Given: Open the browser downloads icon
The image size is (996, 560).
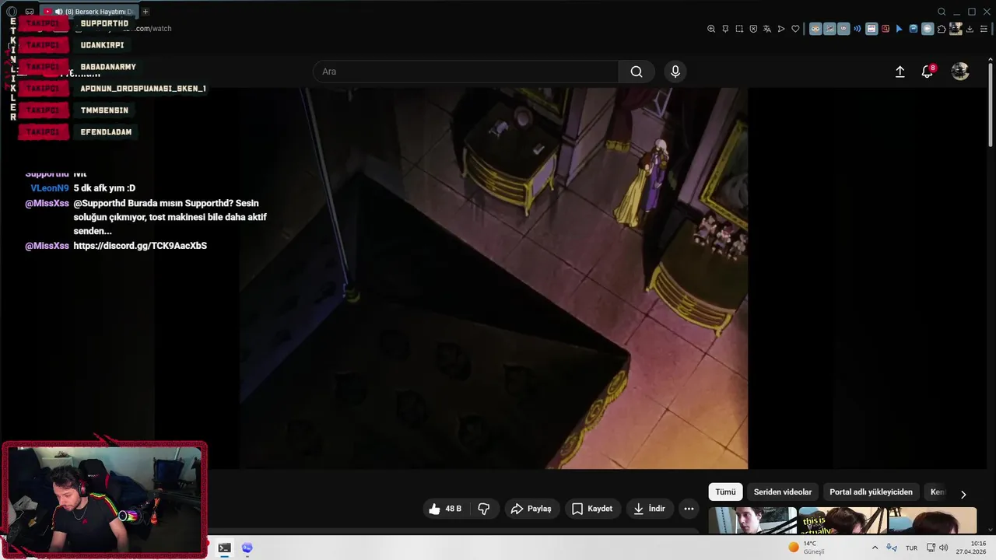Looking at the screenshot, I should [970, 29].
